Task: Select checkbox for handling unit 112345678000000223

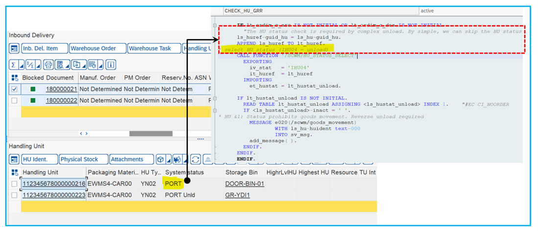Action: [x=15, y=195]
